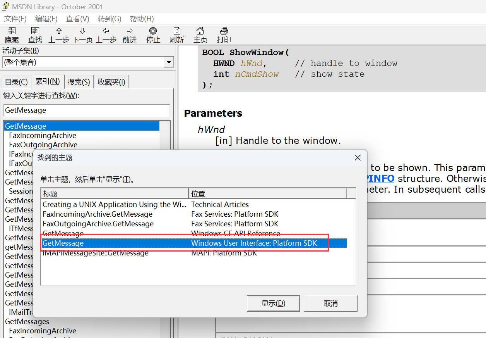Viewport: 486px width, 338px height.
Task: Click 取消 button in the dialog
Action: [331, 304]
